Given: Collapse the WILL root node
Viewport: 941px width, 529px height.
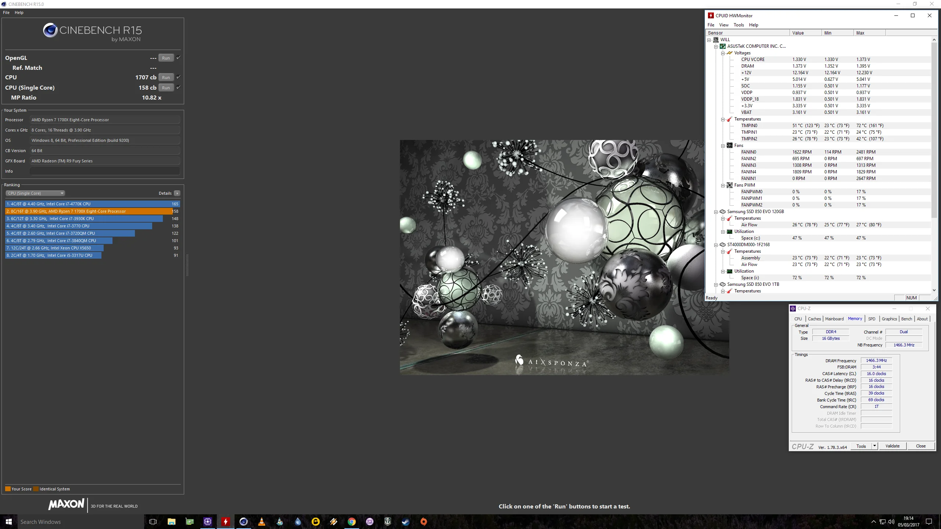Looking at the screenshot, I should pyautogui.click(x=709, y=40).
